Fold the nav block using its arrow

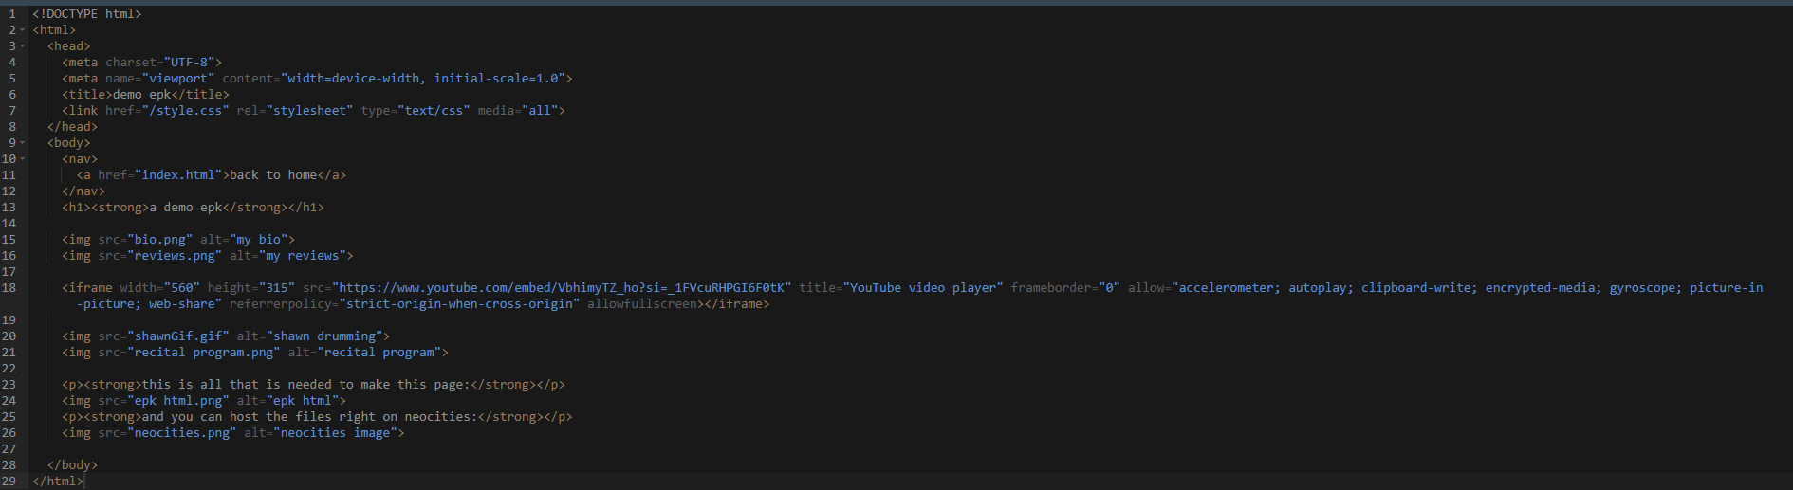(23, 159)
